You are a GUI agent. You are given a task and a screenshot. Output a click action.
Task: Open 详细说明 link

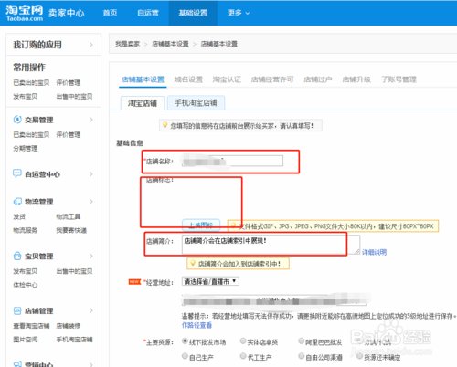374,252
